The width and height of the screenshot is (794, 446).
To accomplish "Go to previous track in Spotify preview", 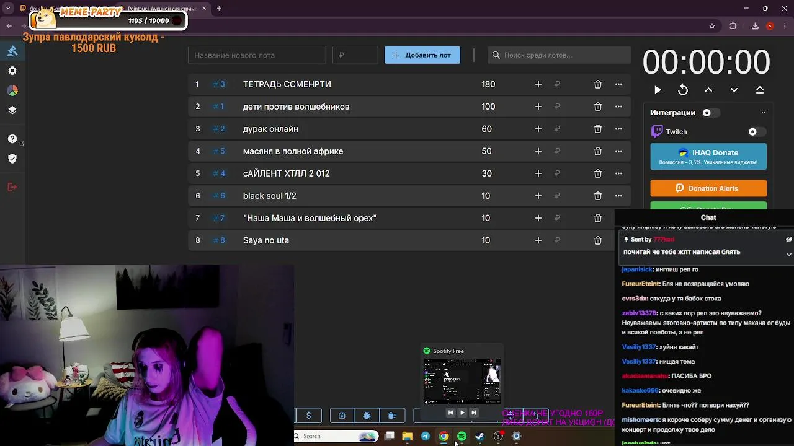I will (x=450, y=413).
